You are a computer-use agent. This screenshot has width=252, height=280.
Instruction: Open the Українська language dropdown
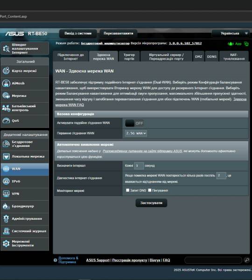(231, 34)
